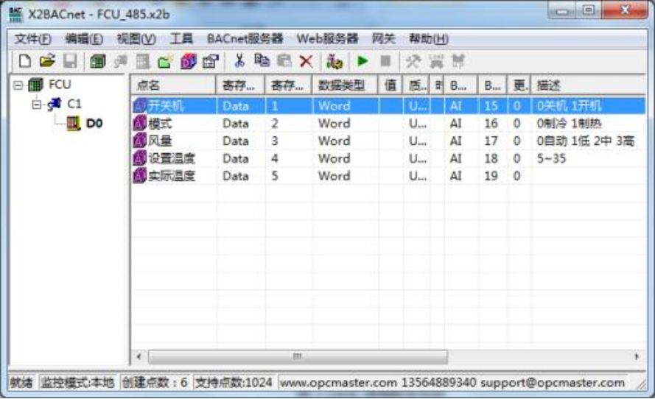Click the tag icon of 实际温度 row
This screenshot has height=399, width=655.
point(139,176)
